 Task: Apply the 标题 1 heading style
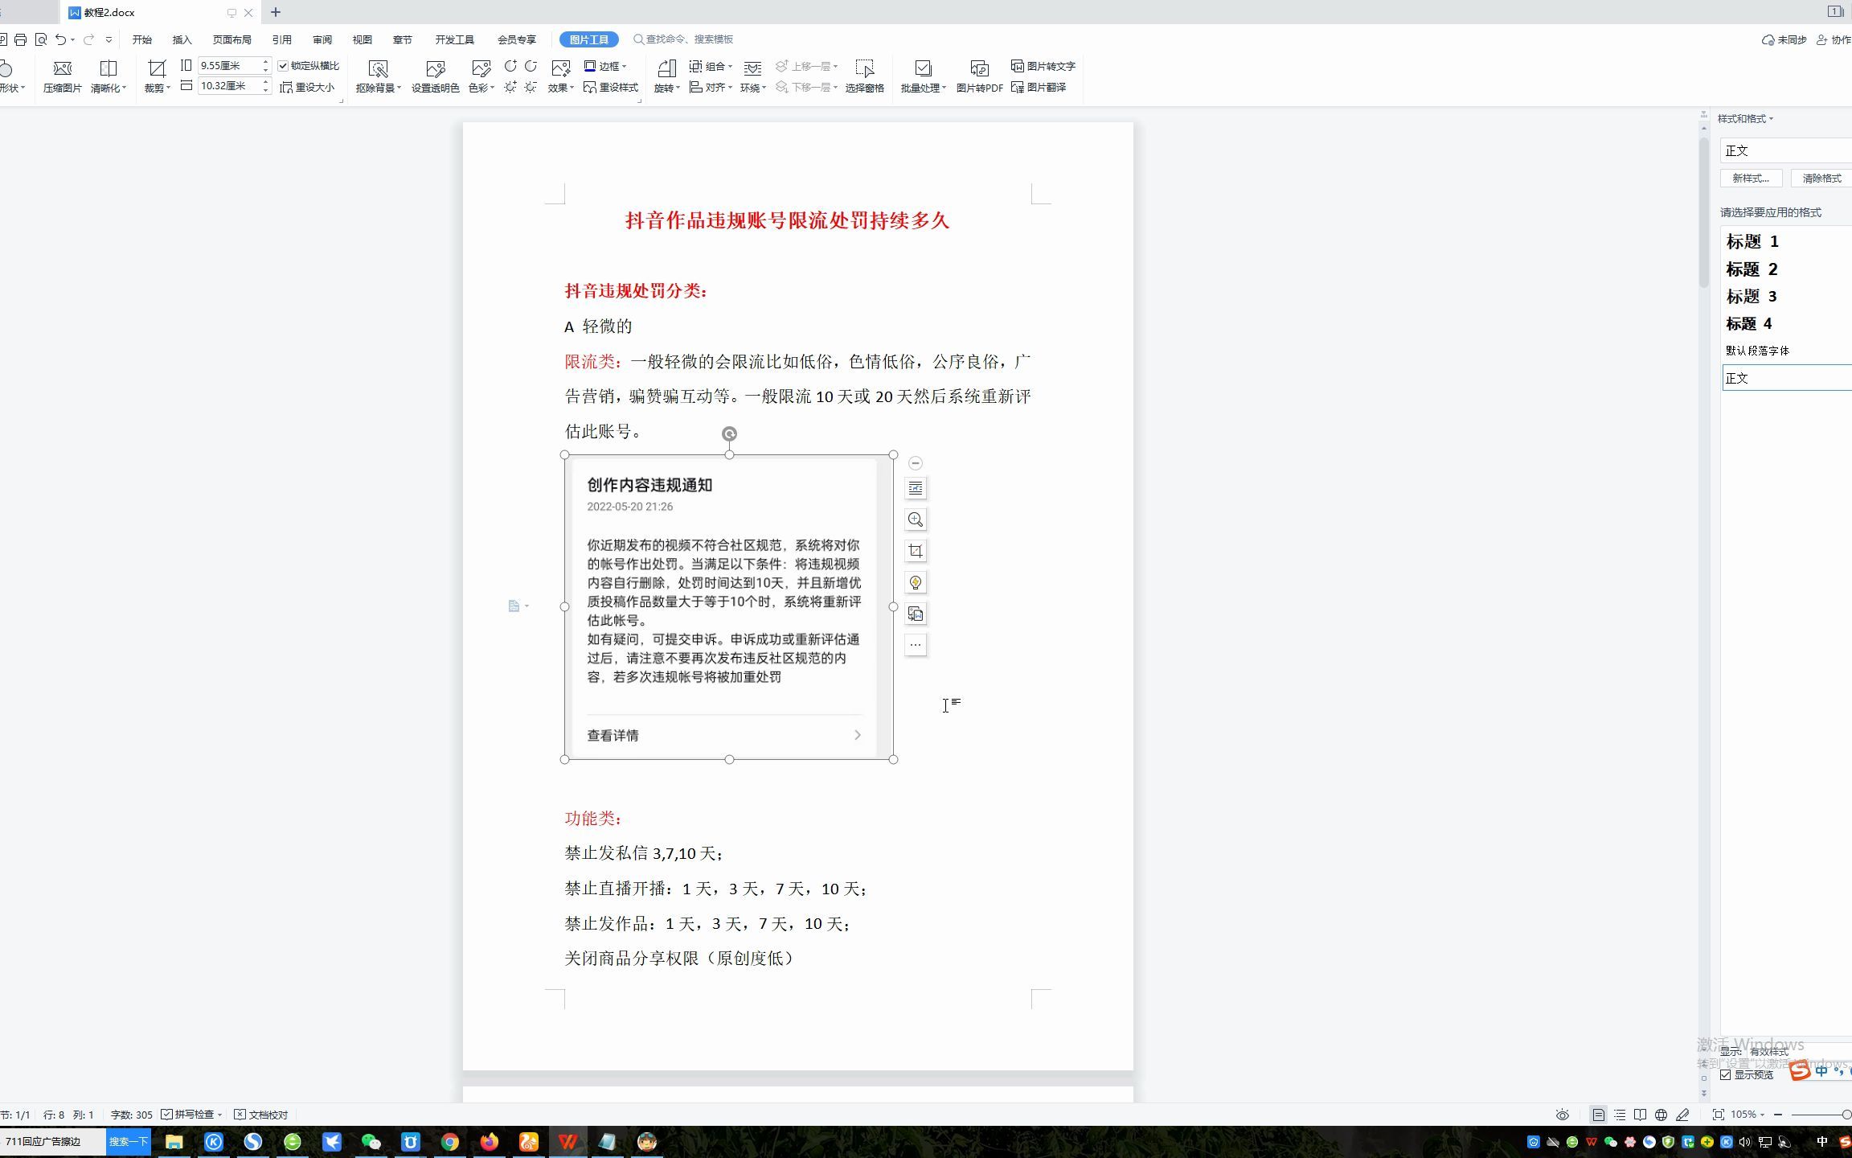tap(1752, 241)
